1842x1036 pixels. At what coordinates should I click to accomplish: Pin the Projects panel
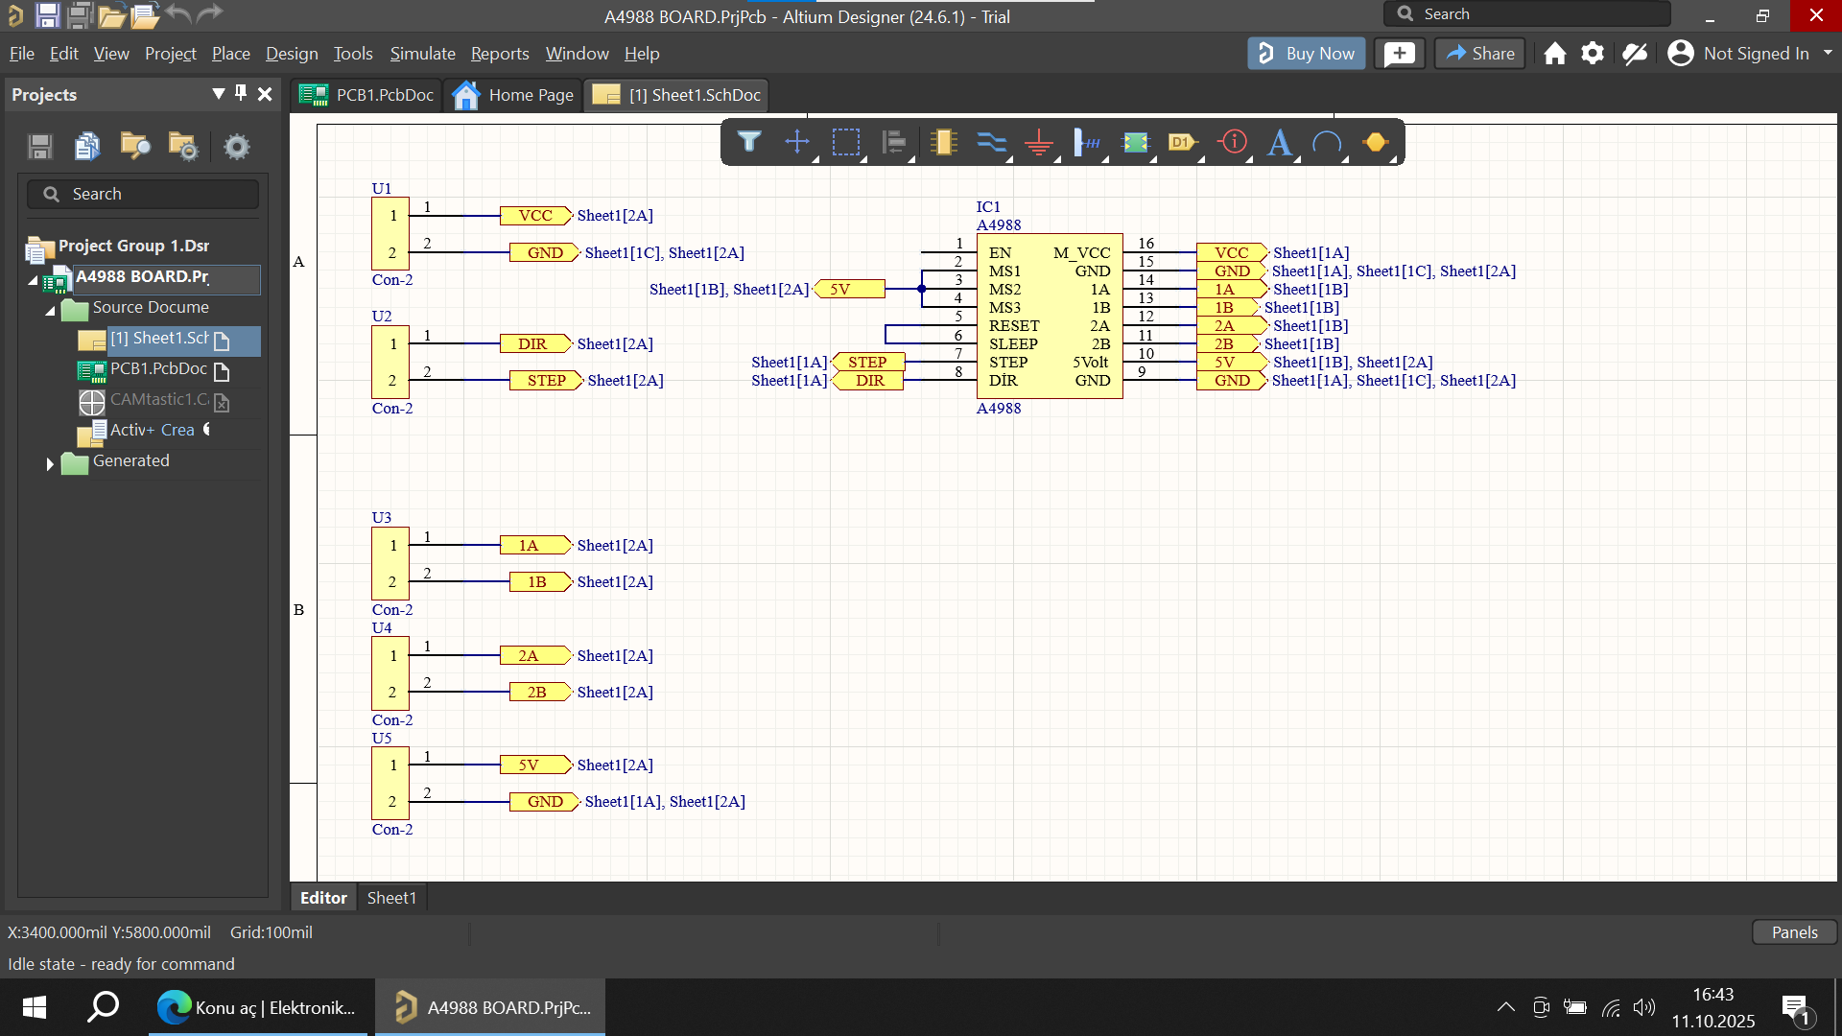coord(241,93)
